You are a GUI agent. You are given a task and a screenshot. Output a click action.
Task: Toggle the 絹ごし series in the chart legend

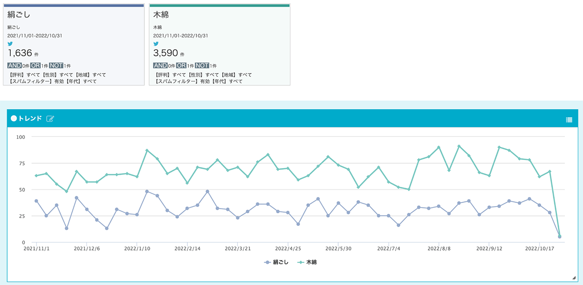click(276, 262)
